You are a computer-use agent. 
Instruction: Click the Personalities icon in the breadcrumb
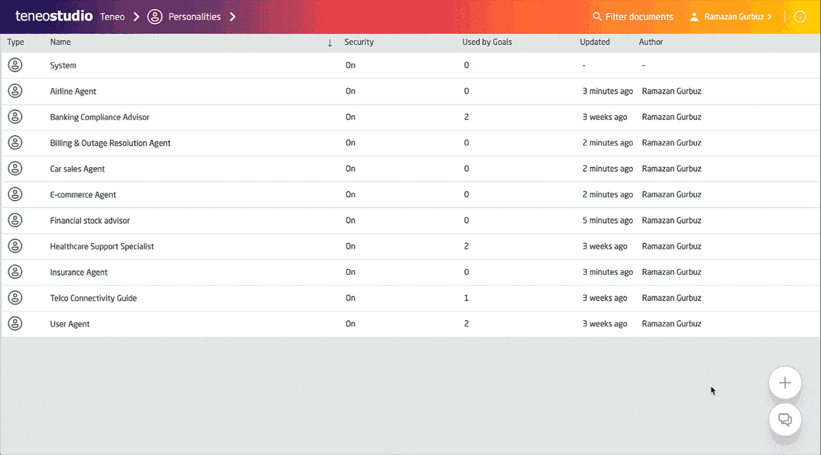(x=155, y=17)
